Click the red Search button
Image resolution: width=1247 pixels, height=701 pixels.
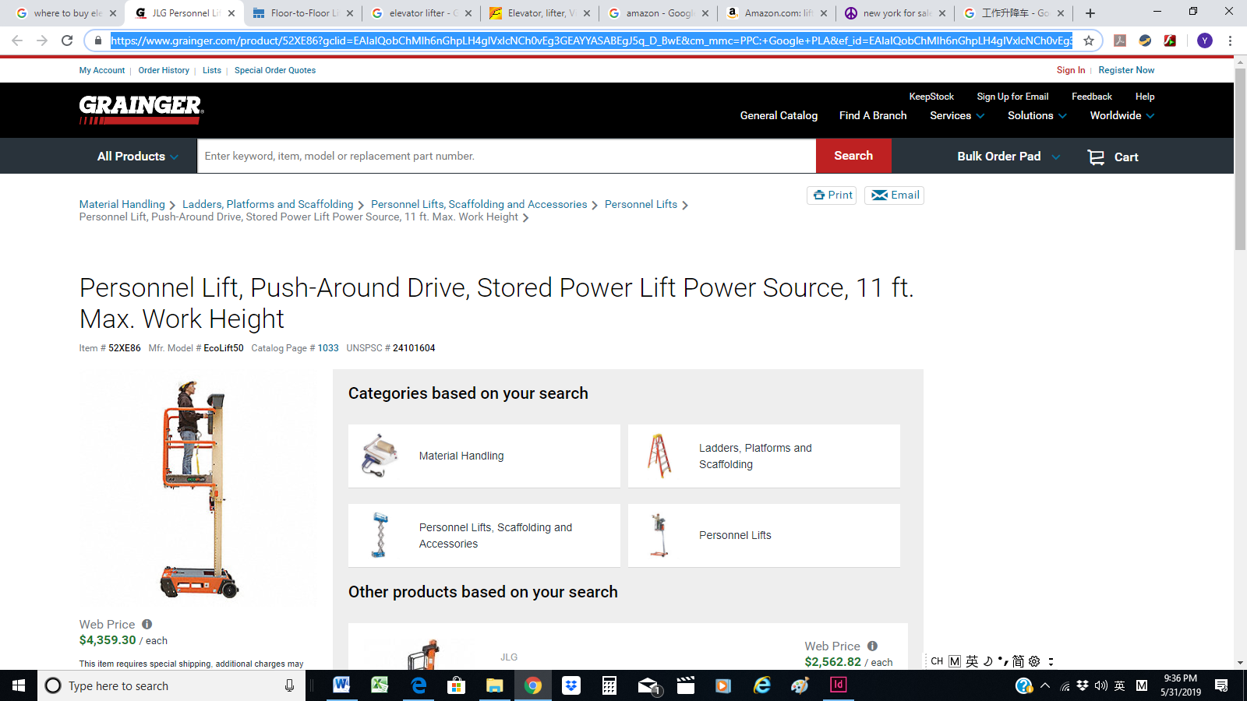tap(853, 156)
